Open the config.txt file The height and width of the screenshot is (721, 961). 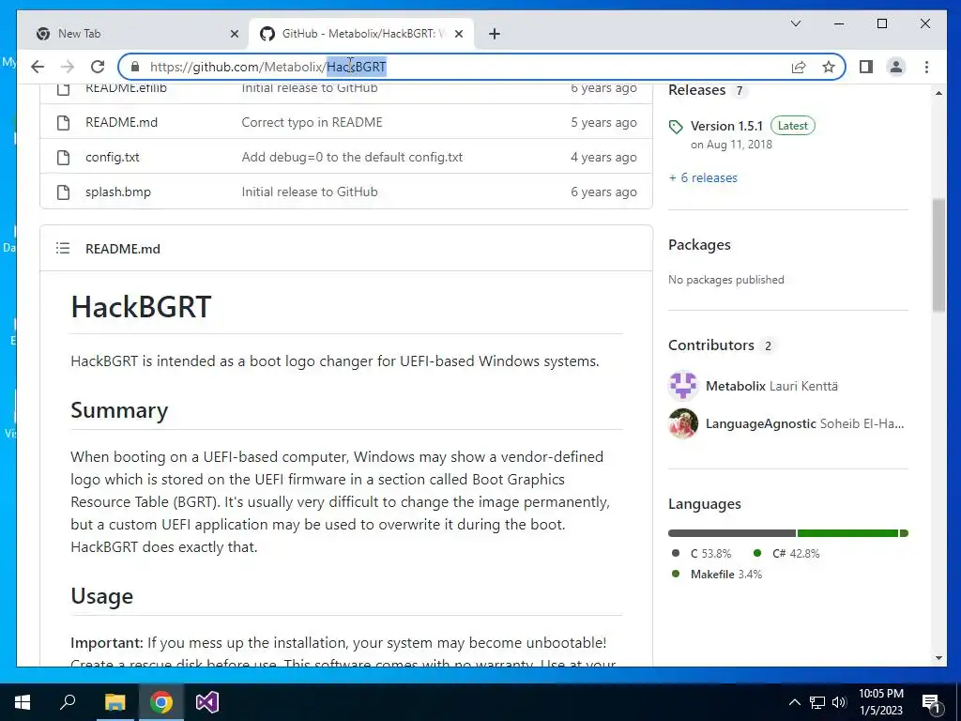click(113, 157)
